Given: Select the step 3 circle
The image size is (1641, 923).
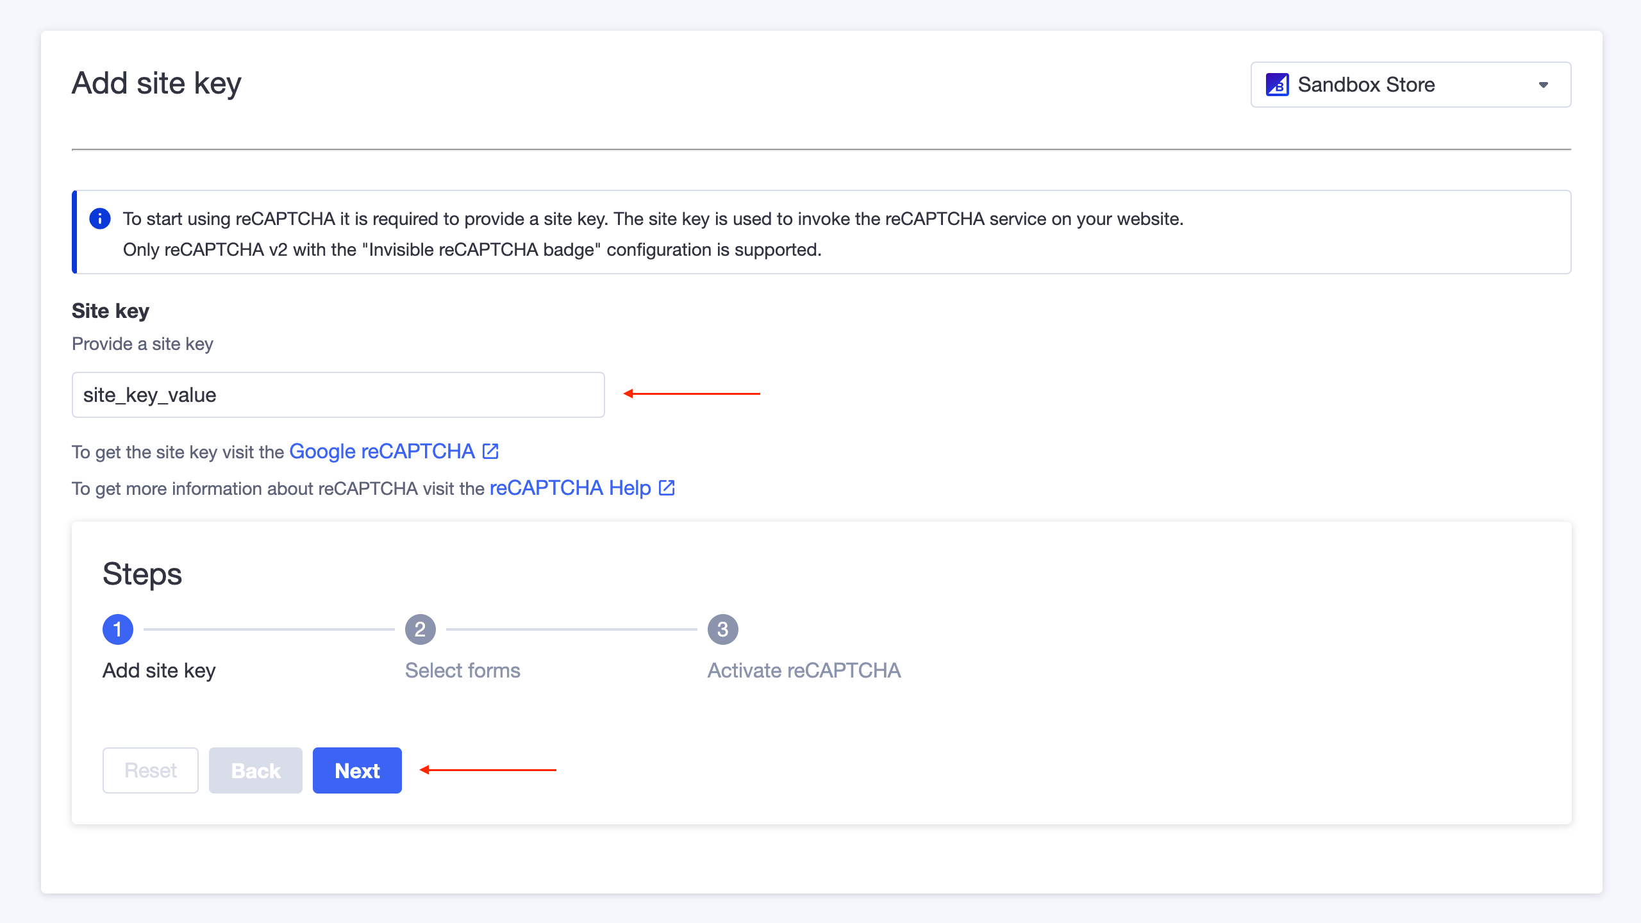Looking at the screenshot, I should (723, 629).
